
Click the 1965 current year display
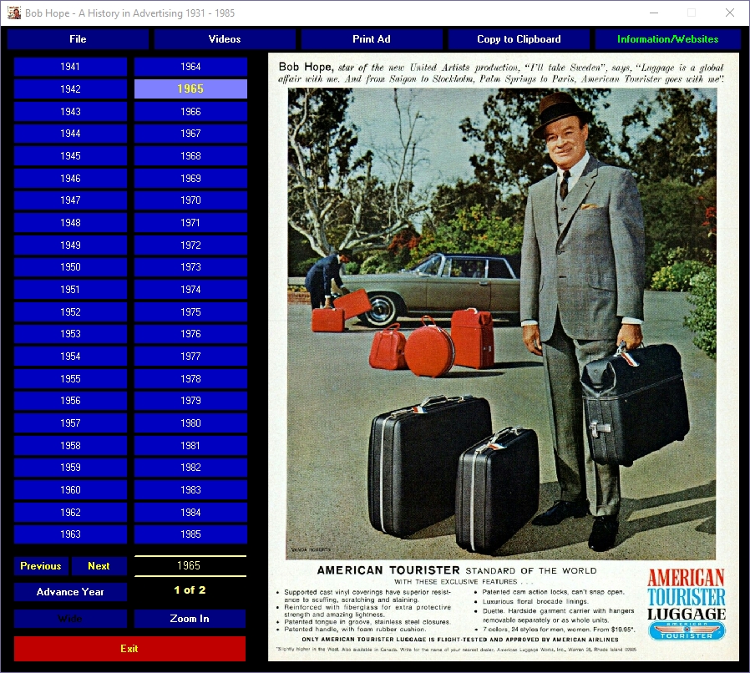190,566
